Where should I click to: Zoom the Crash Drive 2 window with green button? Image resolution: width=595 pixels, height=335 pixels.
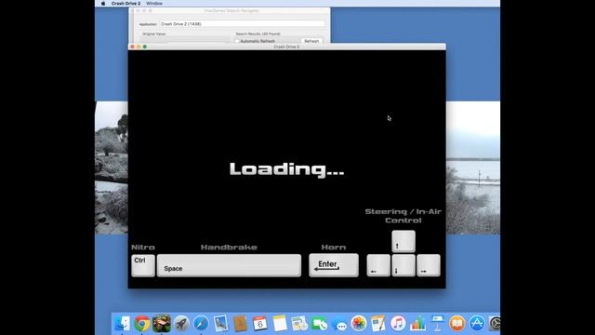pyautogui.click(x=145, y=47)
